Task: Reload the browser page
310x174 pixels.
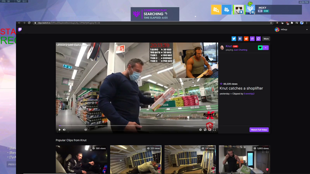Action: pos(29,23)
